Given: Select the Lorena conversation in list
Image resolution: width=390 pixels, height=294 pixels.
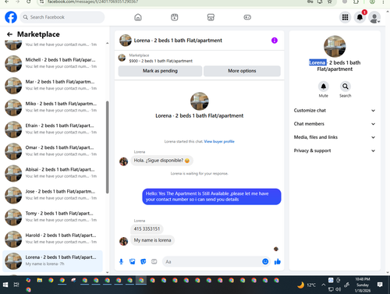Looking at the screenshot, I should point(52,261).
